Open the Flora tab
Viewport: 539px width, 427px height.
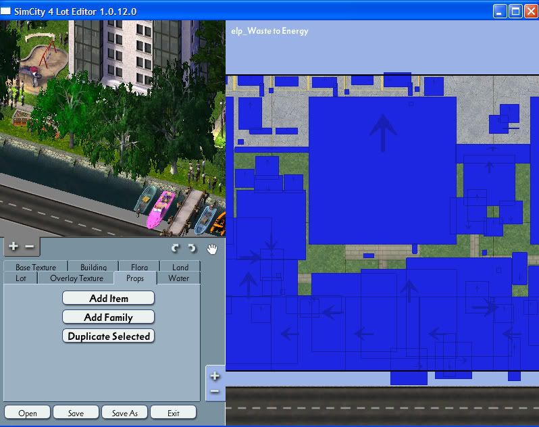pos(140,267)
